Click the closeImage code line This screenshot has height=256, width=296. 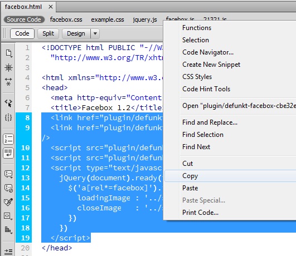(120, 208)
